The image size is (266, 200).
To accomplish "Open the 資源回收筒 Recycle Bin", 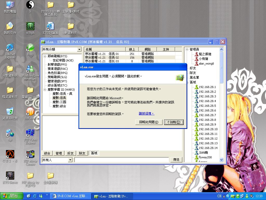I will 10,111.
